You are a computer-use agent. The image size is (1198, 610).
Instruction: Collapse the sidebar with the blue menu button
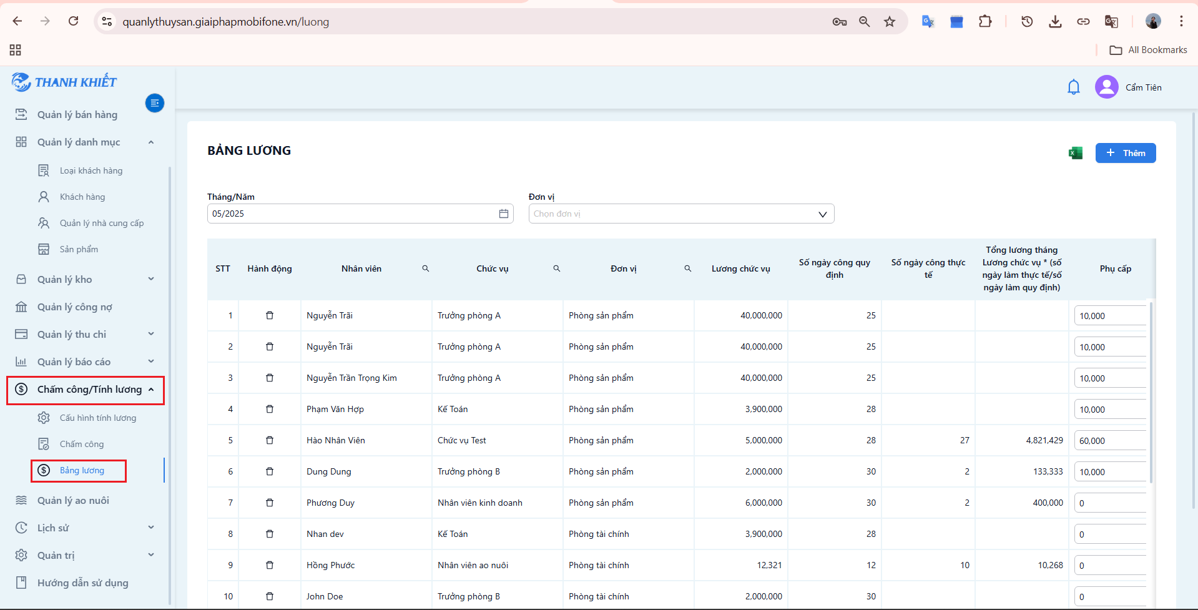click(x=155, y=103)
